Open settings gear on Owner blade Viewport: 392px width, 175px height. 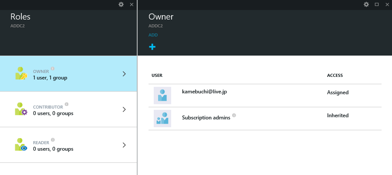366,4
